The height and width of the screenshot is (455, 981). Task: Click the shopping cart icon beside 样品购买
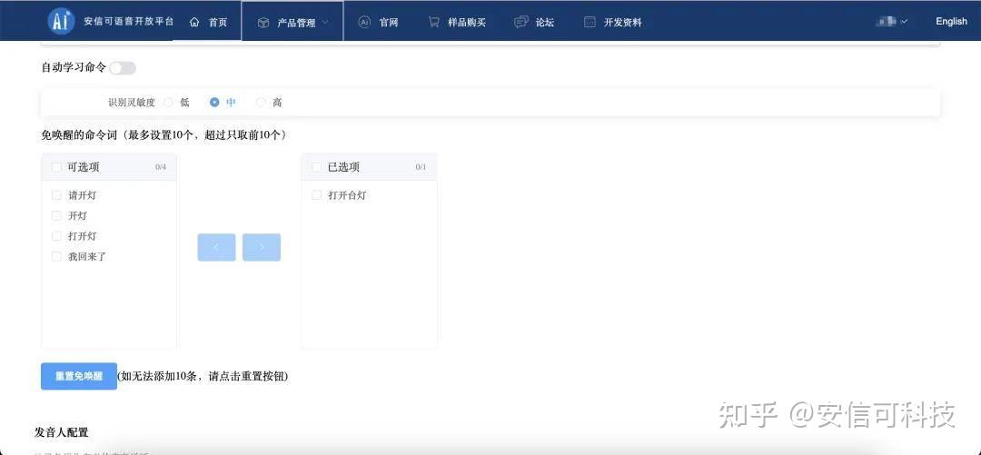coord(433,22)
